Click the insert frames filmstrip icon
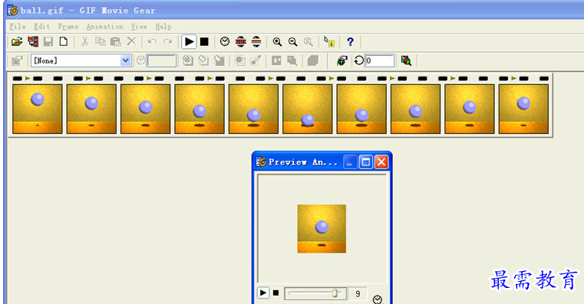Image resolution: width=584 pixels, height=304 pixels. (33, 41)
